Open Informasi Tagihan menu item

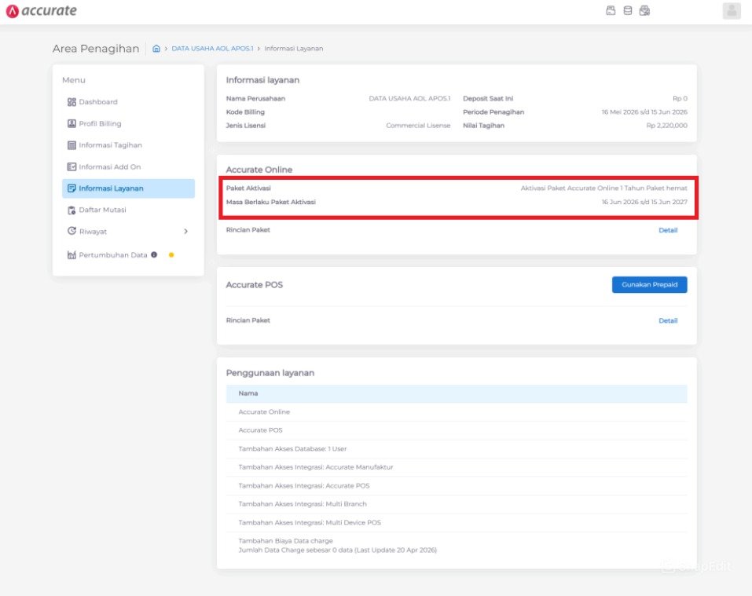click(x=129, y=144)
